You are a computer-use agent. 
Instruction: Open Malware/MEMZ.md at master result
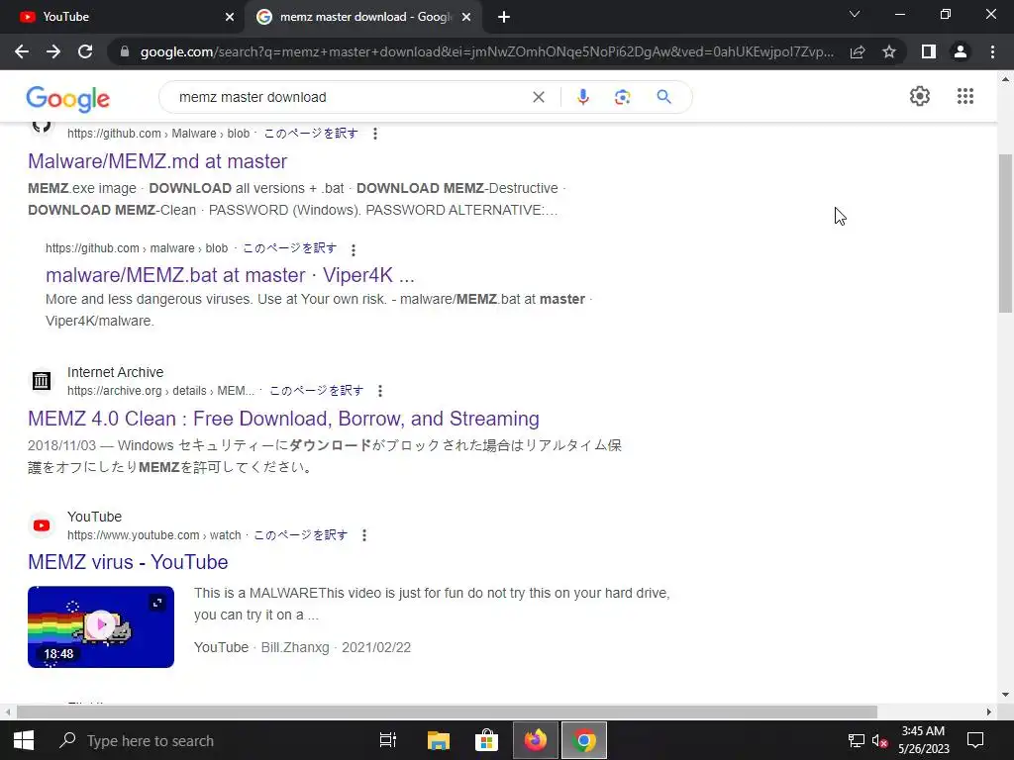tap(157, 161)
